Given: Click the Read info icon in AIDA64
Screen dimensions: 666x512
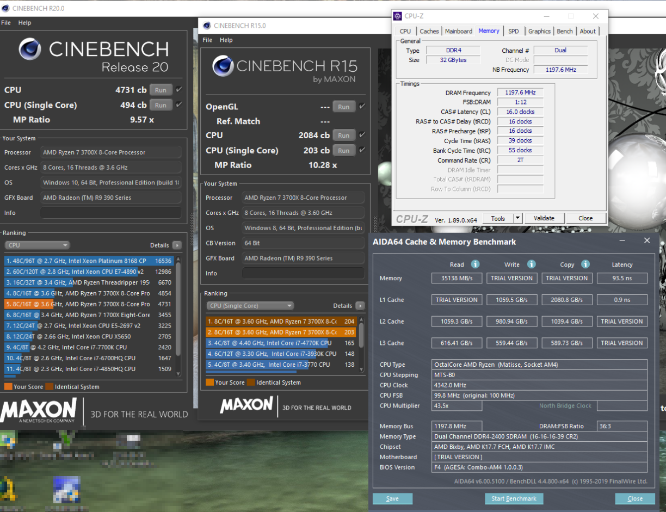Looking at the screenshot, I should (x=475, y=264).
